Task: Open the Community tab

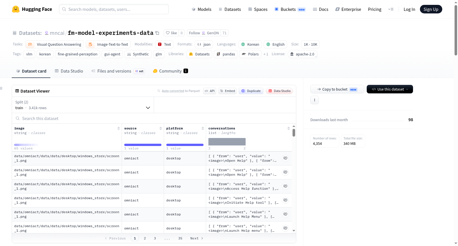Action: pos(171,71)
